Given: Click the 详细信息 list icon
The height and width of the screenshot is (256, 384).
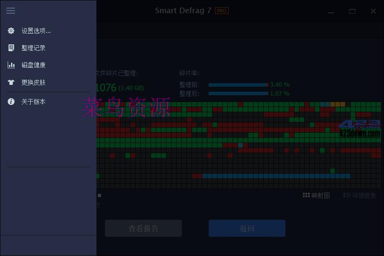Looking at the screenshot, I should pos(345,195).
